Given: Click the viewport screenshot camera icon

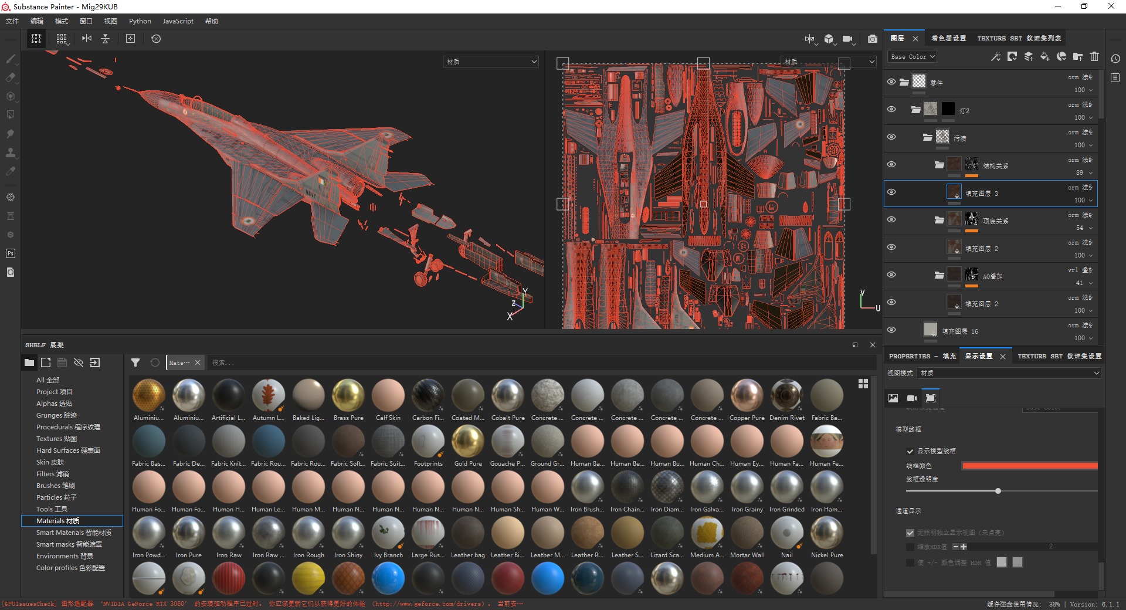Looking at the screenshot, I should click(x=873, y=39).
